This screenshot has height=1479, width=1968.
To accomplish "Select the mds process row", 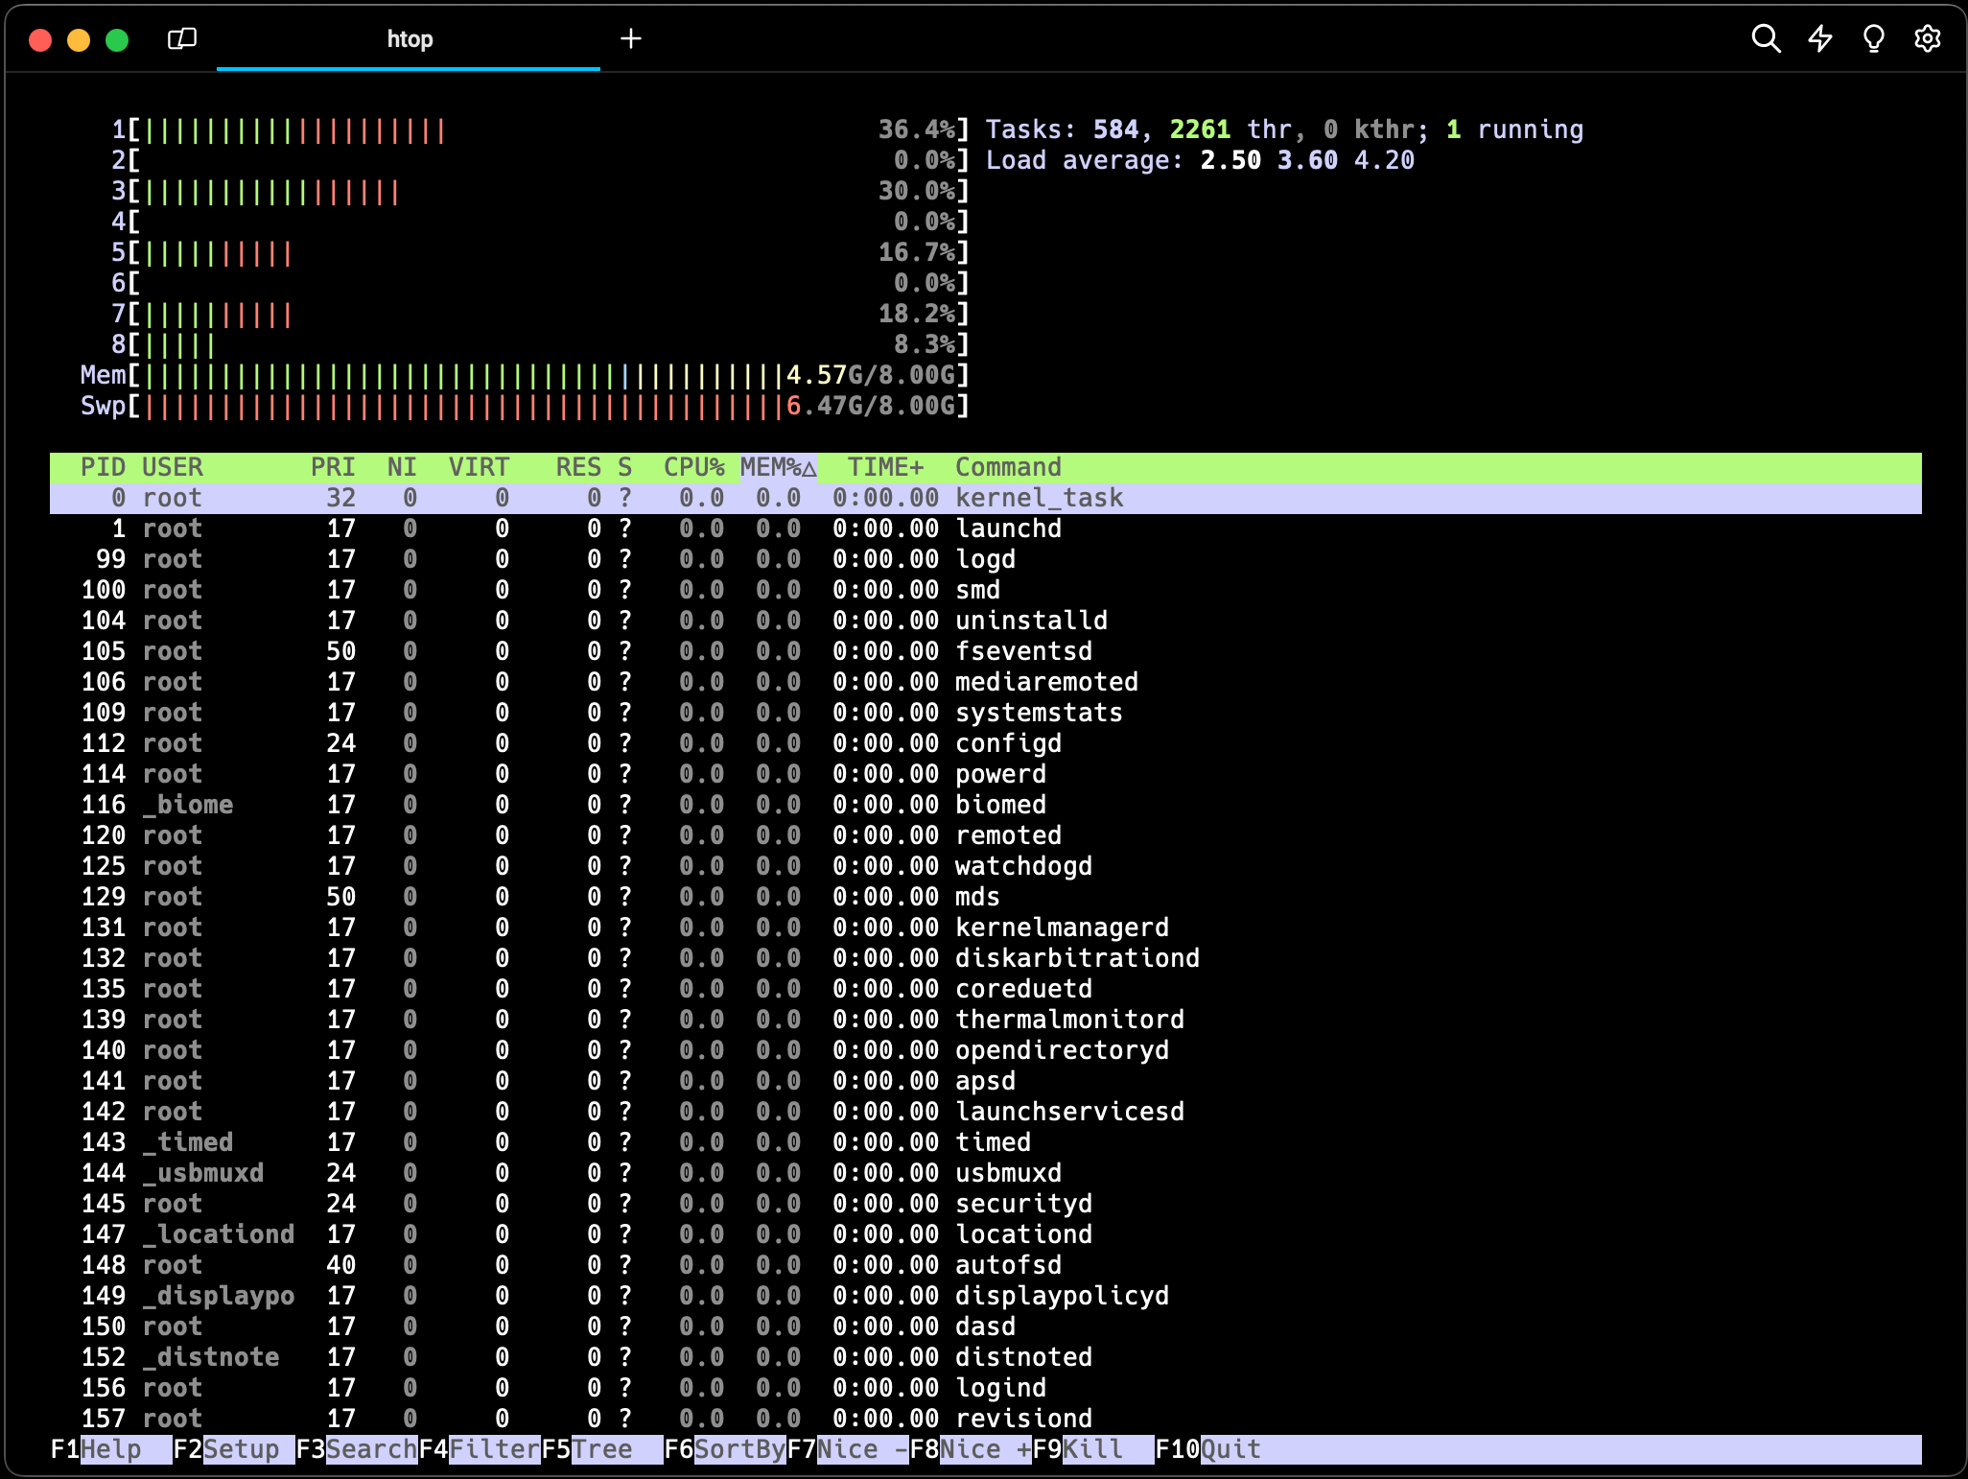I will pyautogui.click(x=986, y=897).
